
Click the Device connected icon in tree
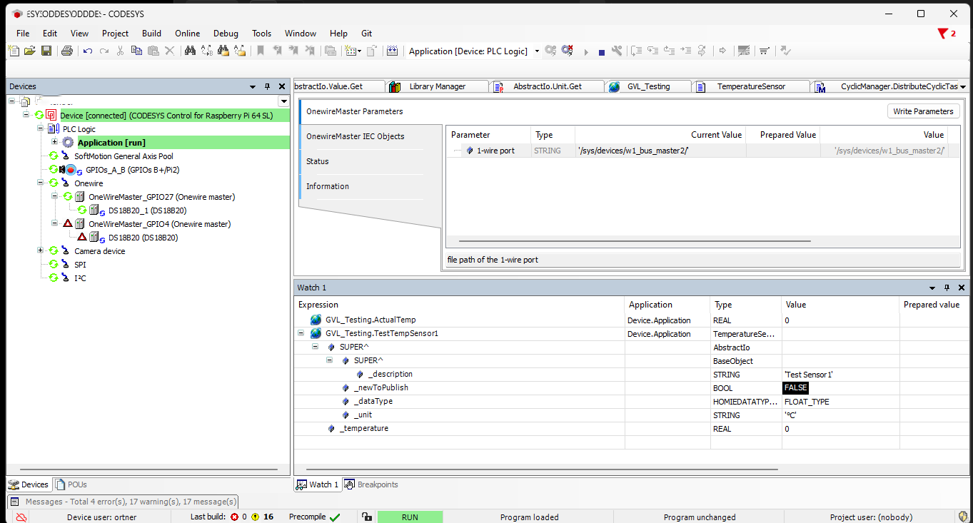(51, 116)
